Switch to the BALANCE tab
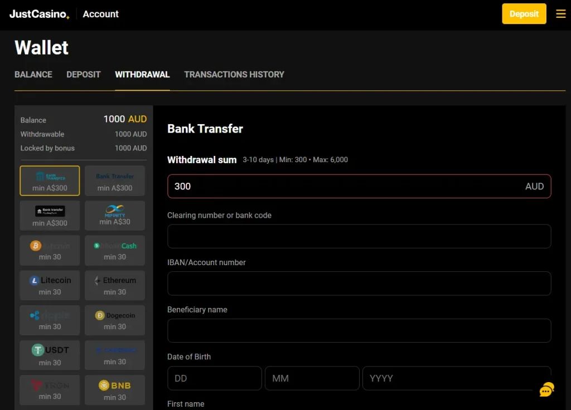 (33, 75)
